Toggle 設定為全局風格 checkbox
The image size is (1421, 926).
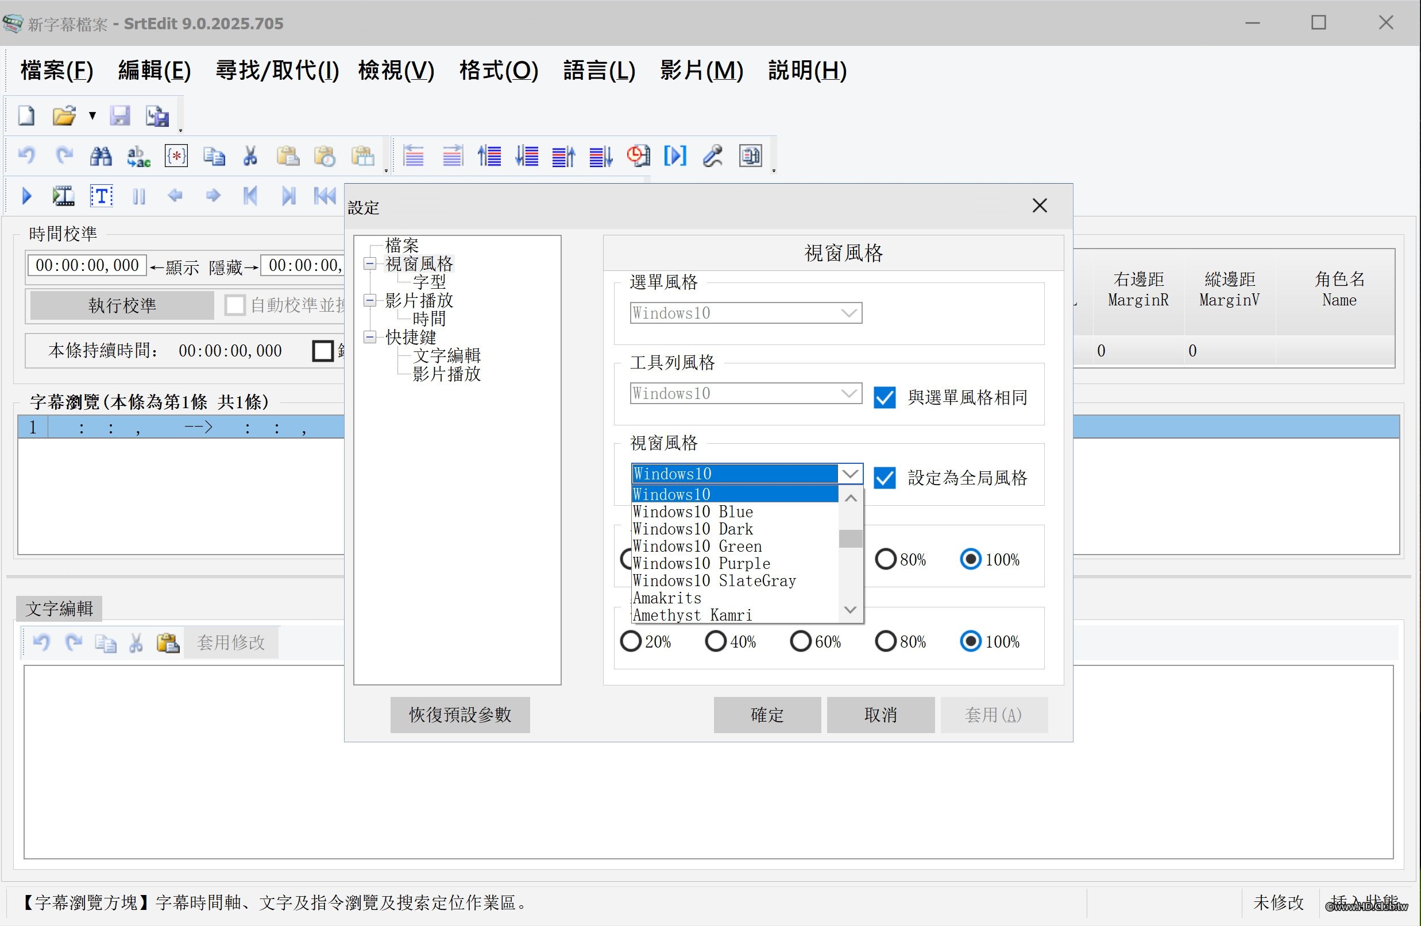884,478
